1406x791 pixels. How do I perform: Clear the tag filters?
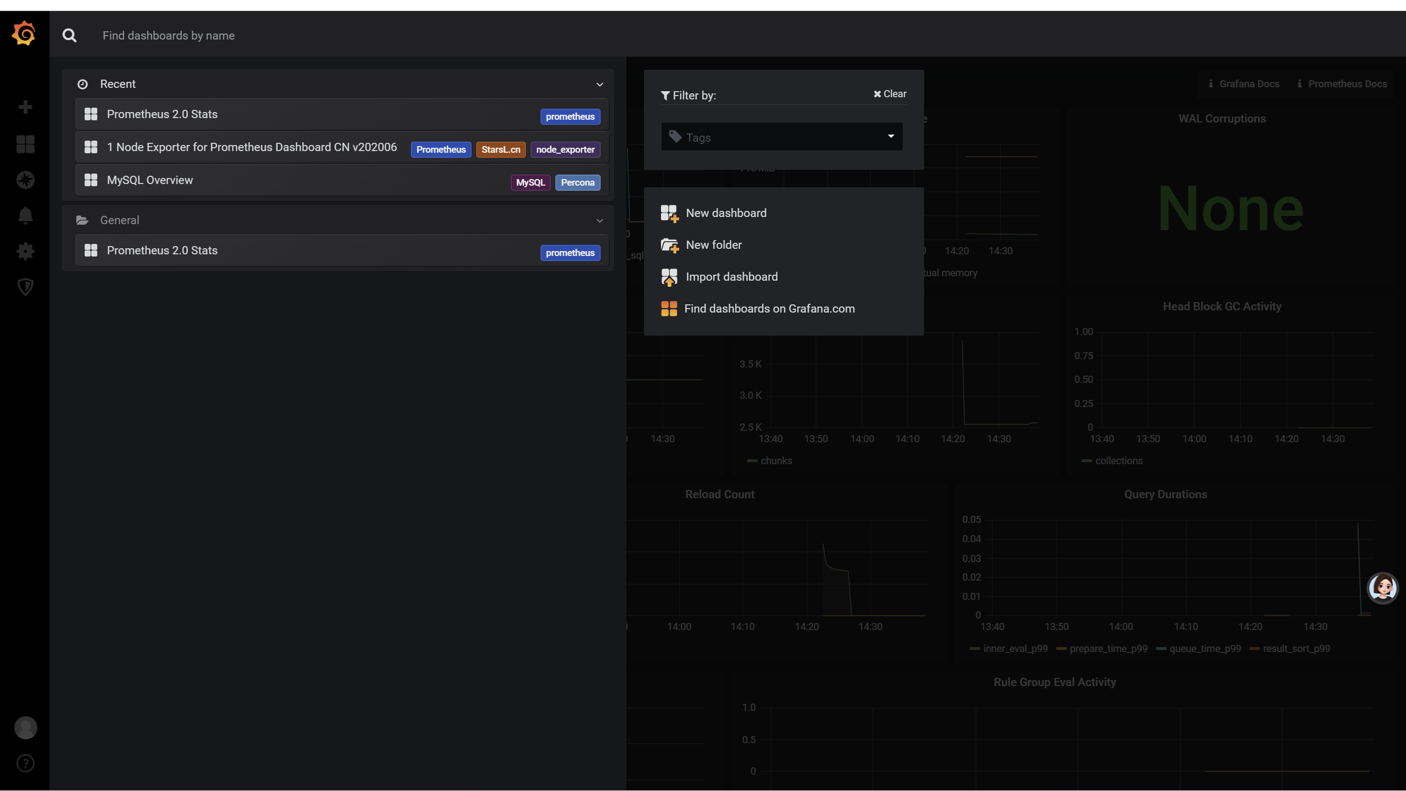[x=890, y=94]
